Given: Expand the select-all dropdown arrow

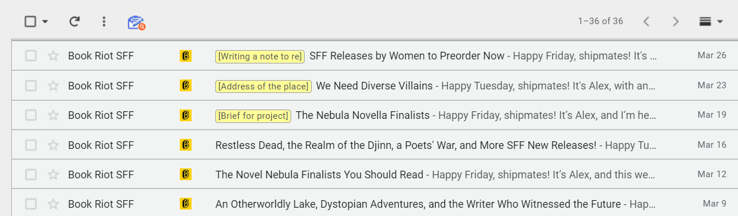Looking at the screenshot, I should click(x=45, y=22).
